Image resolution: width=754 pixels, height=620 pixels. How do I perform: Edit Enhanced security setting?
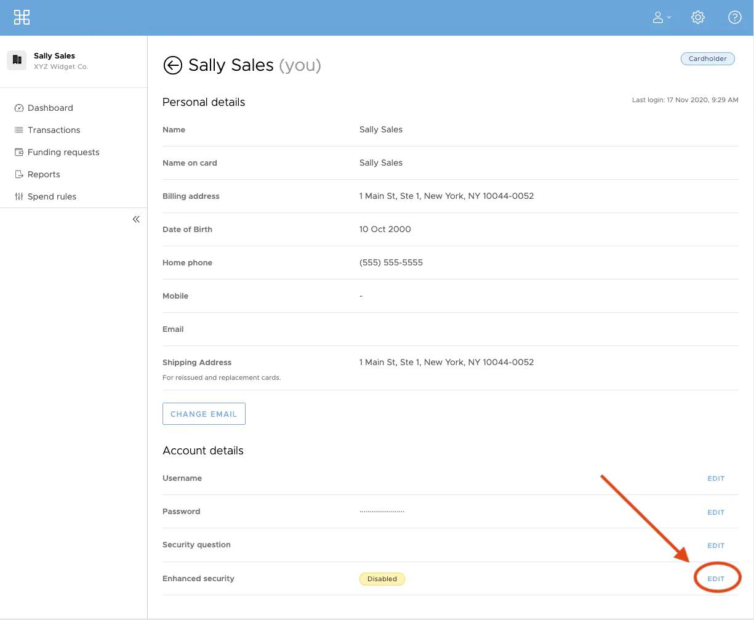pos(716,579)
